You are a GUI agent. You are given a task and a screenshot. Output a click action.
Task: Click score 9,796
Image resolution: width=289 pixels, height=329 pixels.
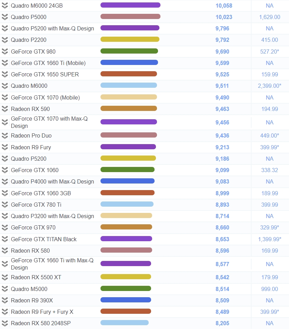tap(222, 29)
